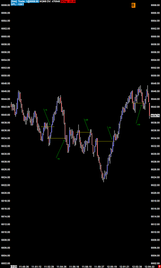Click 6630.00 on the right price scale
Screen dimensions: 161x268
(155, 154)
